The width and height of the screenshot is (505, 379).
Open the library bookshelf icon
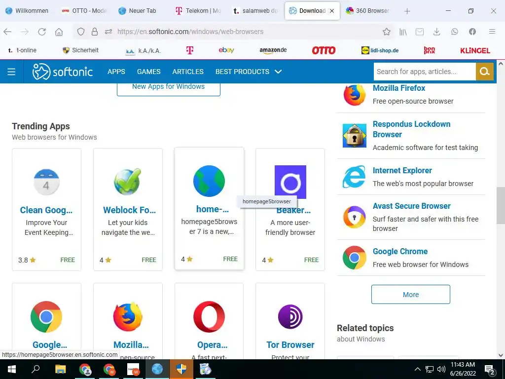point(403,32)
